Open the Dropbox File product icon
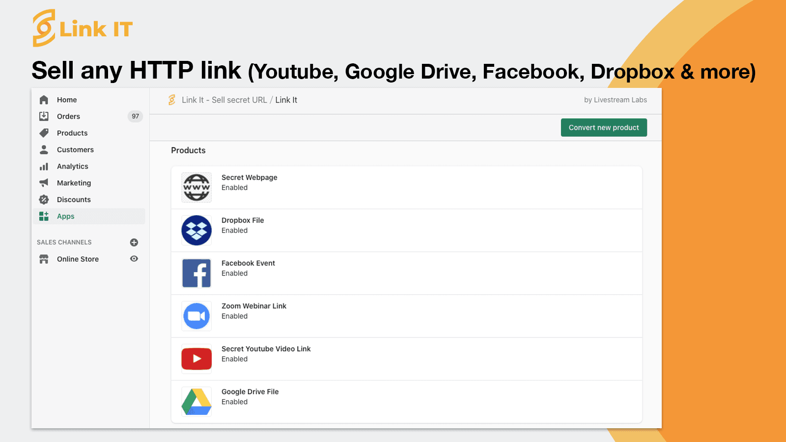 (x=196, y=230)
